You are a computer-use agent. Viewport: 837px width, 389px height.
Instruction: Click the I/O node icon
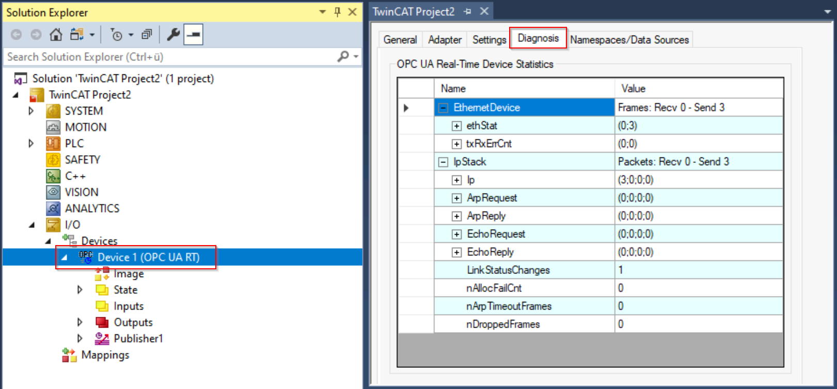[x=53, y=224]
